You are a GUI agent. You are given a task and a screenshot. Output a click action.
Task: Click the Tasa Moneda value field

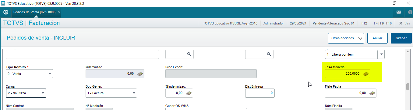pyautogui.click(x=347, y=74)
